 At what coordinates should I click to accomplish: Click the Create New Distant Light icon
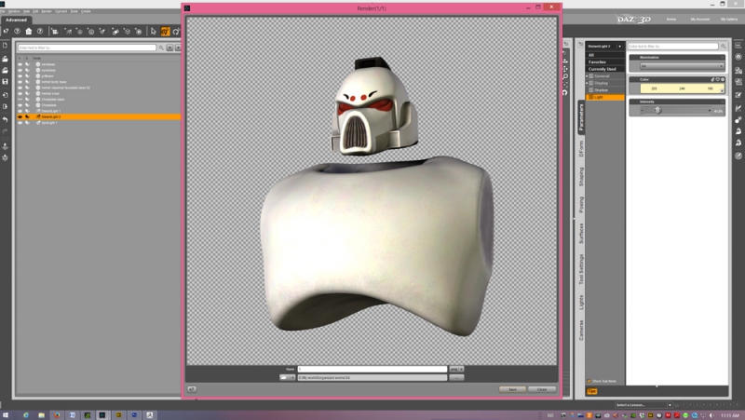coord(68,32)
